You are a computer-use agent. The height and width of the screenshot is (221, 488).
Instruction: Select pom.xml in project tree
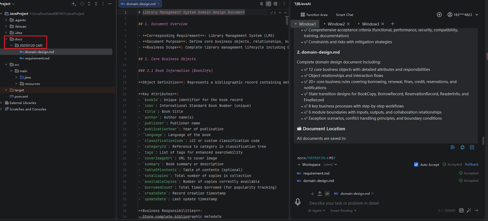21,96
